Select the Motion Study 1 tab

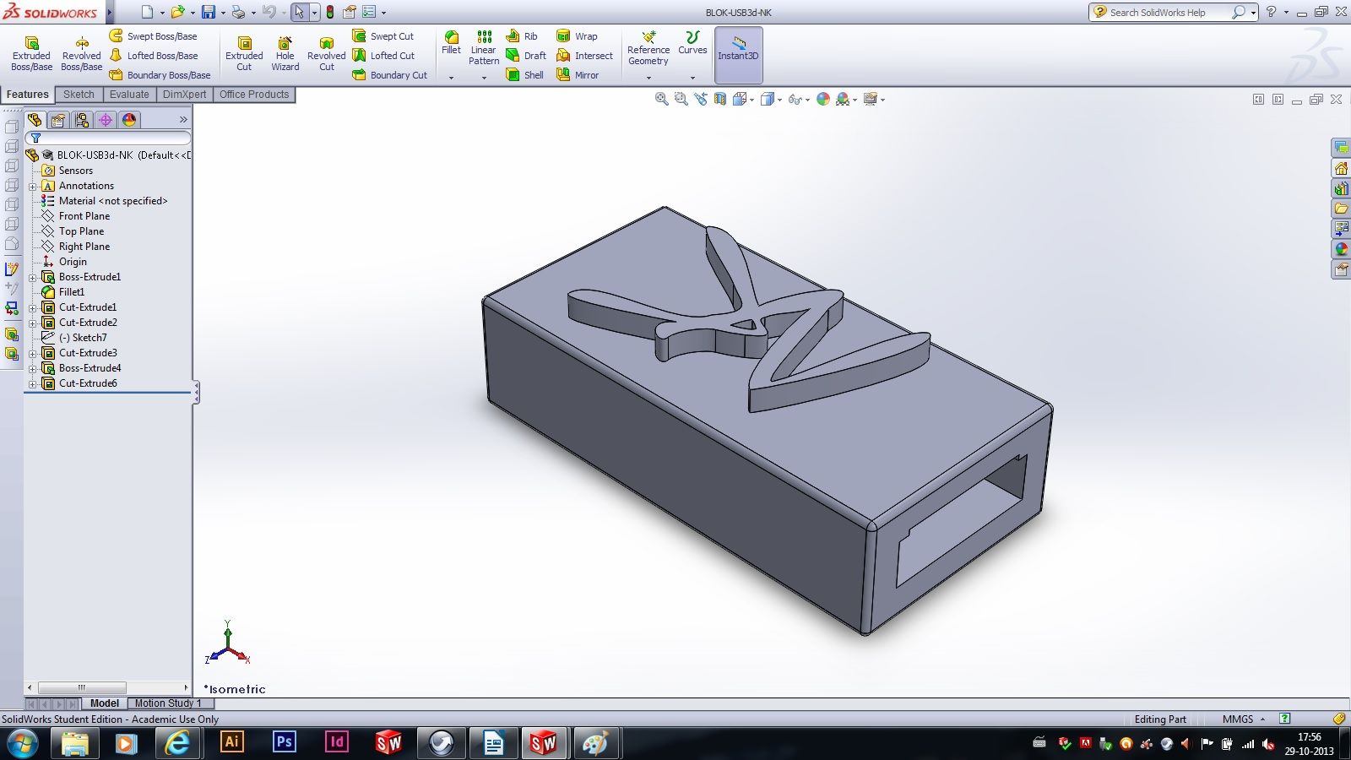(166, 703)
